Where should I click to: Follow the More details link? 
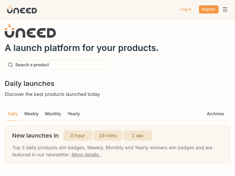click(x=86, y=155)
